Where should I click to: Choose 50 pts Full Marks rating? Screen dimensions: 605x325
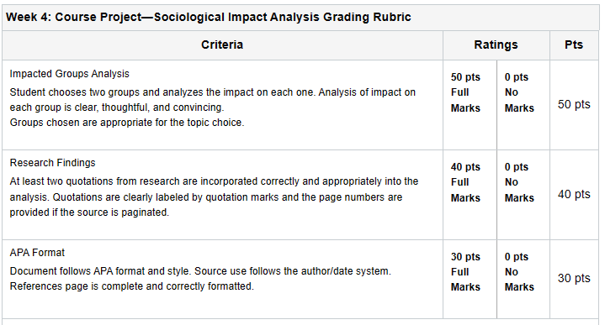[x=465, y=93]
